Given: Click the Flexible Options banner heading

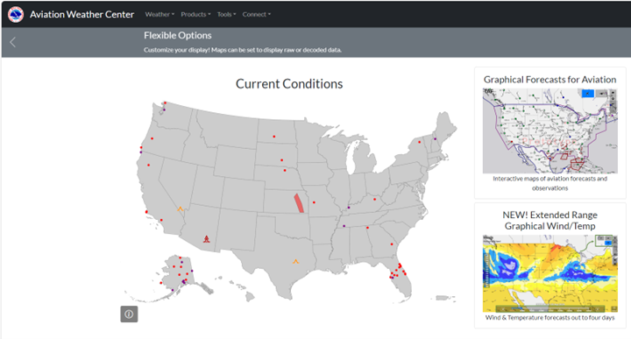Looking at the screenshot, I should 177,35.
